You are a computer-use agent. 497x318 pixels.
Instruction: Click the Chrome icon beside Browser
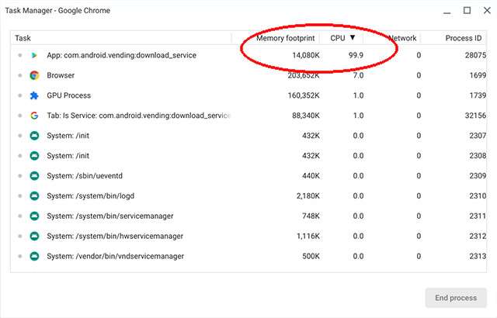click(x=34, y=75)
